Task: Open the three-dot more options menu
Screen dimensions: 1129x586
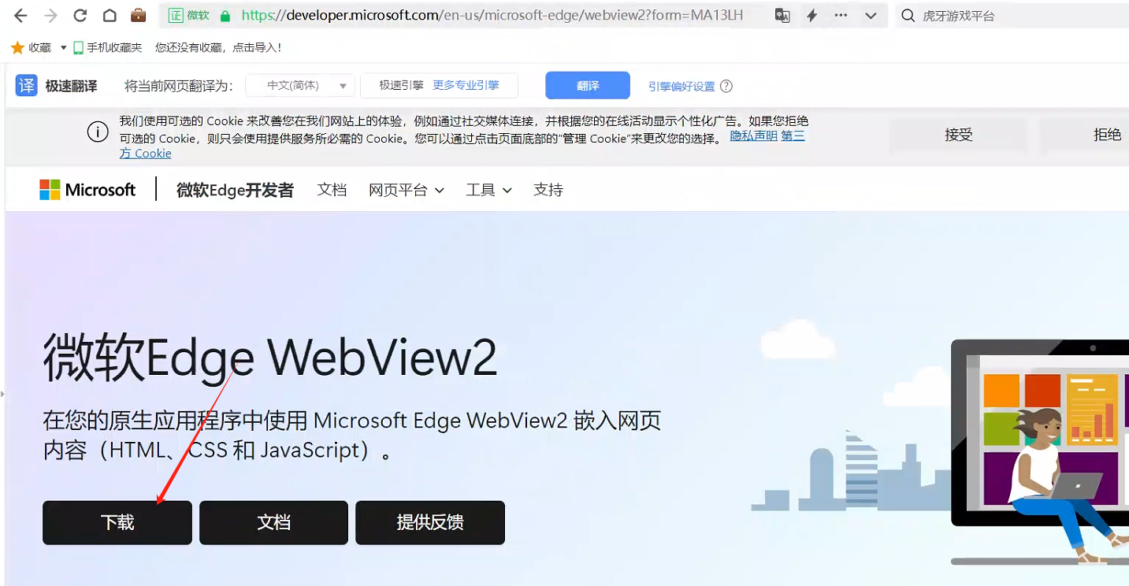Action: click(841, 16)
